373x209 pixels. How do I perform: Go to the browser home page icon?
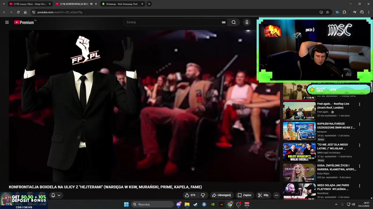click(x=25, y=12)
